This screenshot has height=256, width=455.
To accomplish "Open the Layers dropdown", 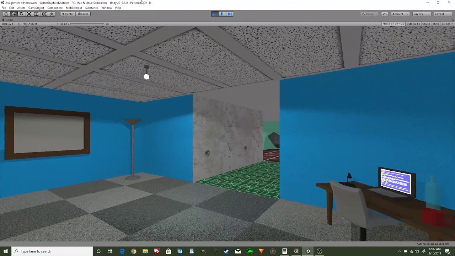I will pos(422,14).
